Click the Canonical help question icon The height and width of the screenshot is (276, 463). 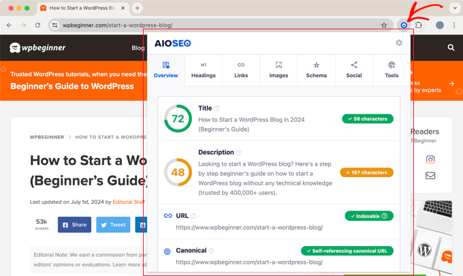(211, 251)
